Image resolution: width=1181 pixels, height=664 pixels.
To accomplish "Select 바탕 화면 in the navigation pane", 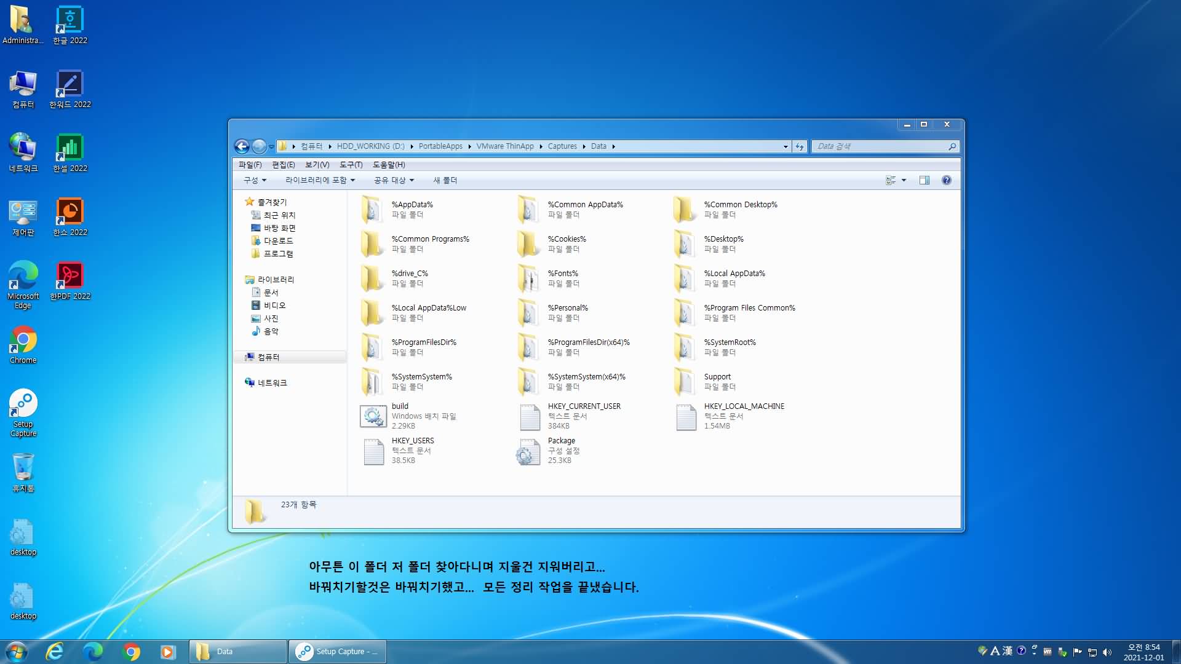I will coord(273,228).
